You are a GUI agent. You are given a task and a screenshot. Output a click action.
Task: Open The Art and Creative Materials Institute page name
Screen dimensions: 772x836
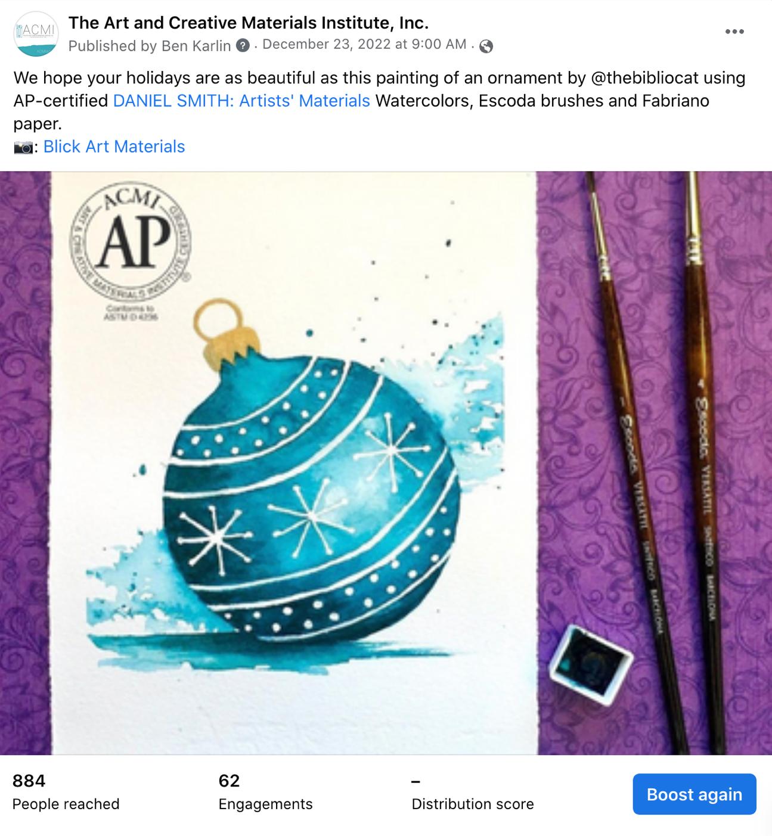click(249, 23)
